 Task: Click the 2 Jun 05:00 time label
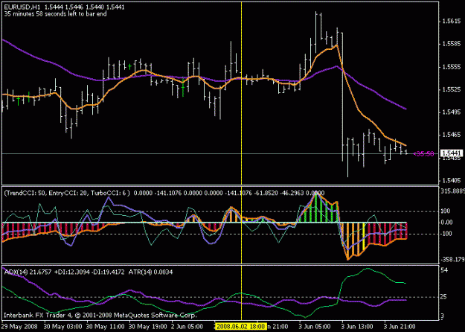[187, 327]
